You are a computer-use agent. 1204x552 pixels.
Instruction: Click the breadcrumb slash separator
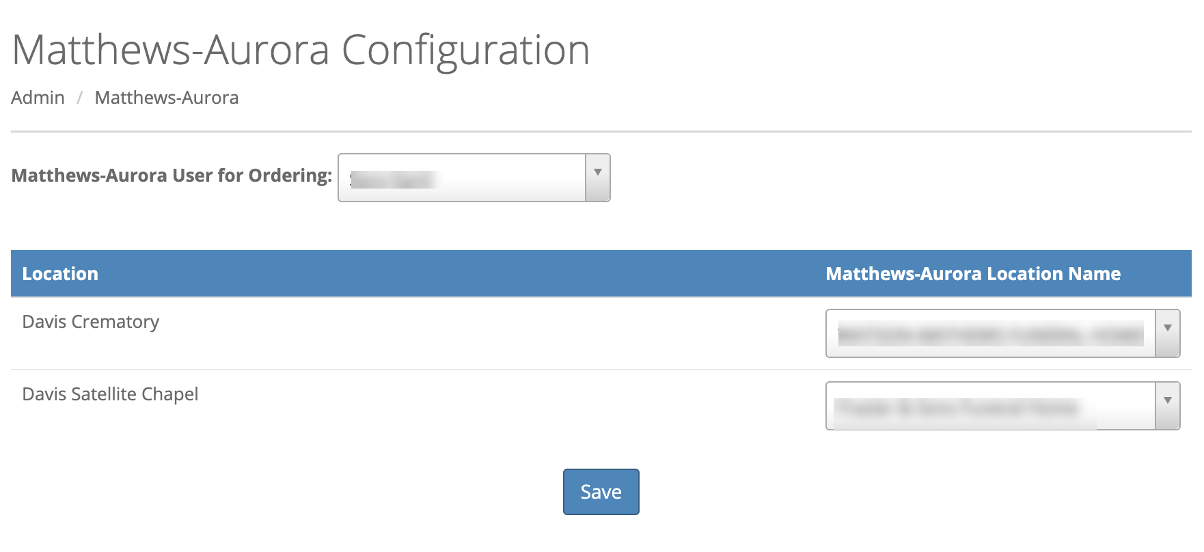click(x=79, y=98)
